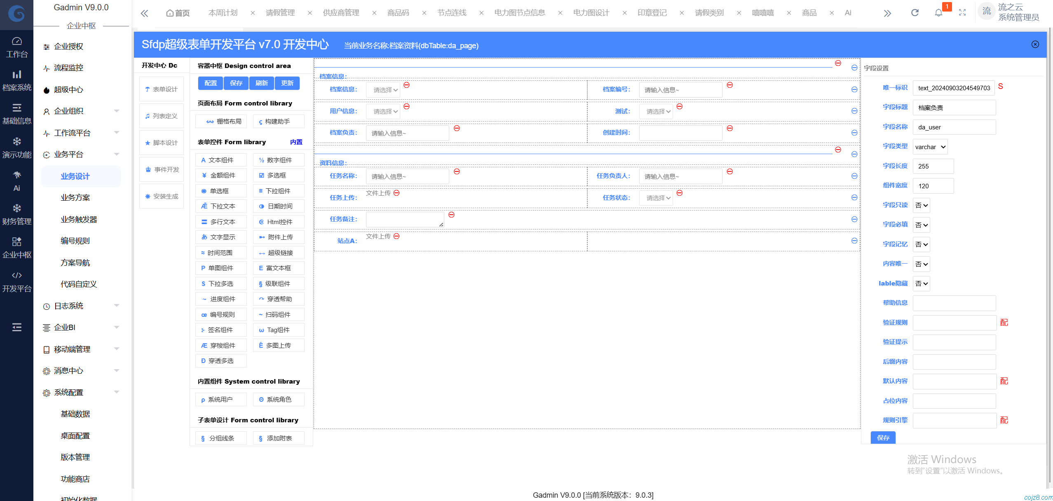
Task: Click the blue 配置 button
Action: click(210, 83)
